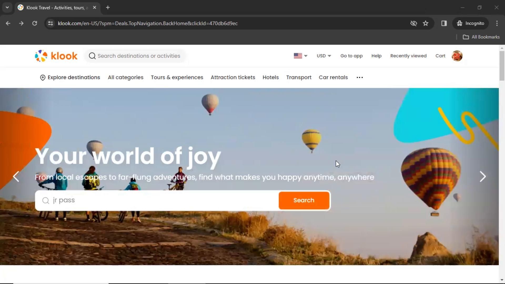The image size is (505, 284).
Task: Click the hero 'jr pass' search field
Action: [158, 200]
